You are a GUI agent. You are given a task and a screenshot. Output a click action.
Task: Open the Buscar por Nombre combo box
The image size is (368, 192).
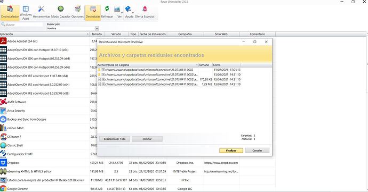[x=73, y=28]
